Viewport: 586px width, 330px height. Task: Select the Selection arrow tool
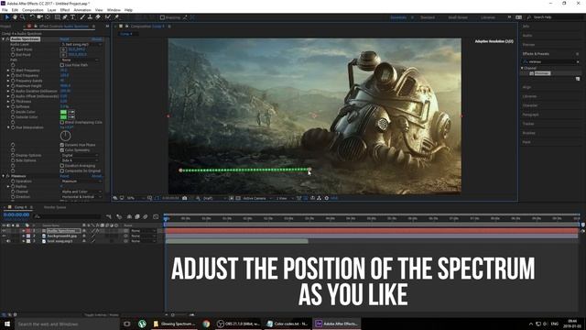[x=6, y=17]
